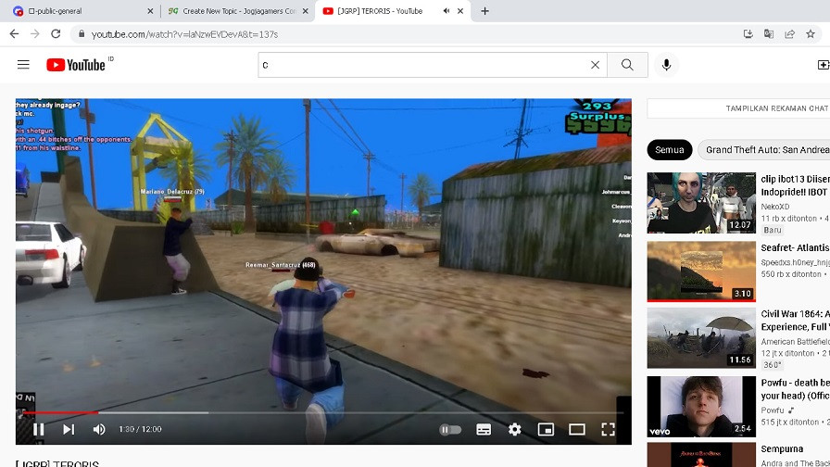The image size is (830, 467).
Task: Skip to the next video
Action: pyautogui.click(x=69, y=429)
